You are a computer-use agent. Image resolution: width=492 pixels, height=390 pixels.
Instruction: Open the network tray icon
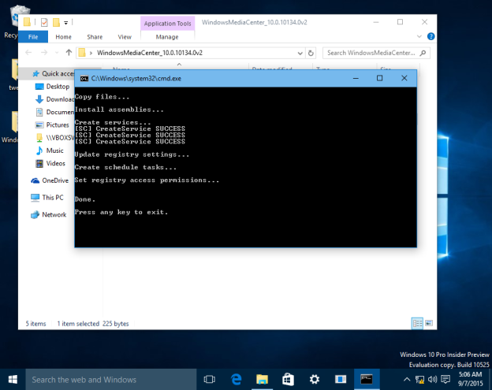[x=419, y=380]
